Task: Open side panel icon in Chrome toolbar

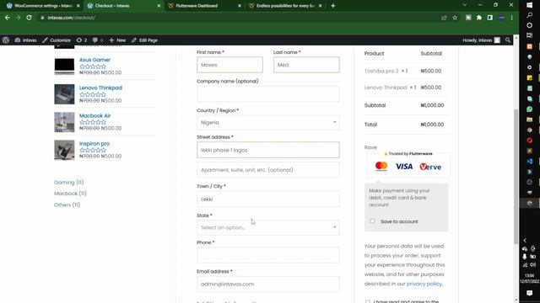Action: 490,18
